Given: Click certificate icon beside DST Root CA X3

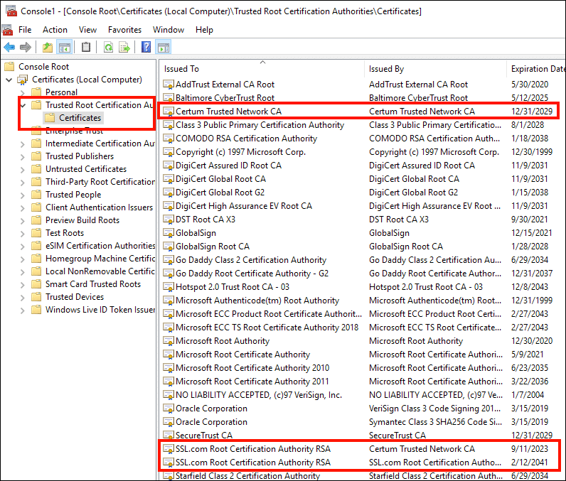Looking at the screenshot, I should coord(168,220).
